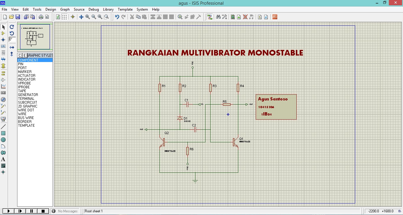Select the Generator mode tool
The image size is (403, 215).
tap(3, 99)
